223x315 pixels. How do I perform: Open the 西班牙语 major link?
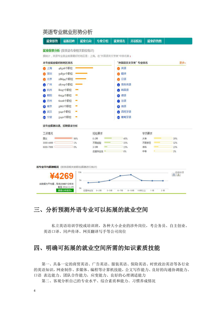pos(126,112)
